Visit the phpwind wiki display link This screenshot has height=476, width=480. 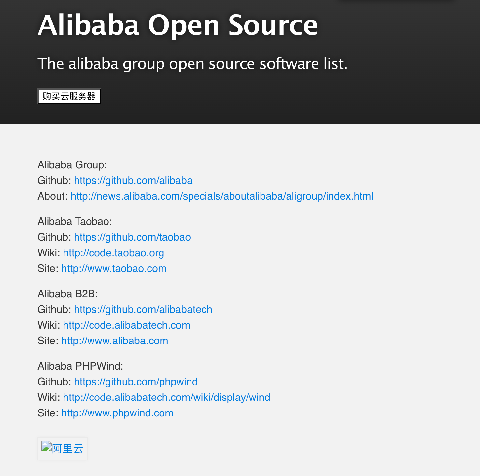pyautogui.click(x=167, y=397)
